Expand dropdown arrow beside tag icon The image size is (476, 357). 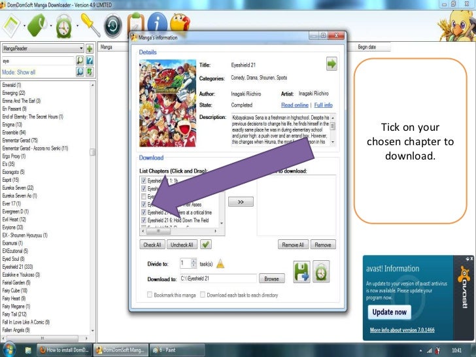point(51,25)
